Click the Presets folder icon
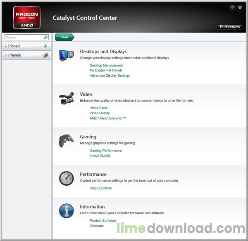 click(x=45, y=55)
